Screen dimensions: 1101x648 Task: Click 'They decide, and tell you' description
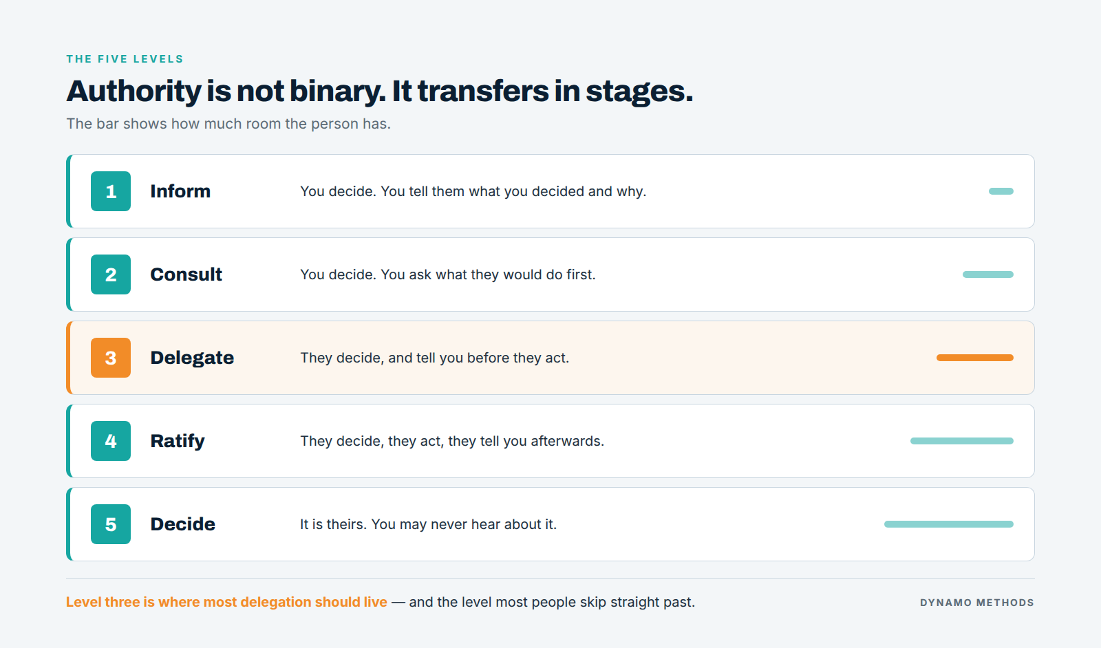pyautogui.click(x=435, y=358)
